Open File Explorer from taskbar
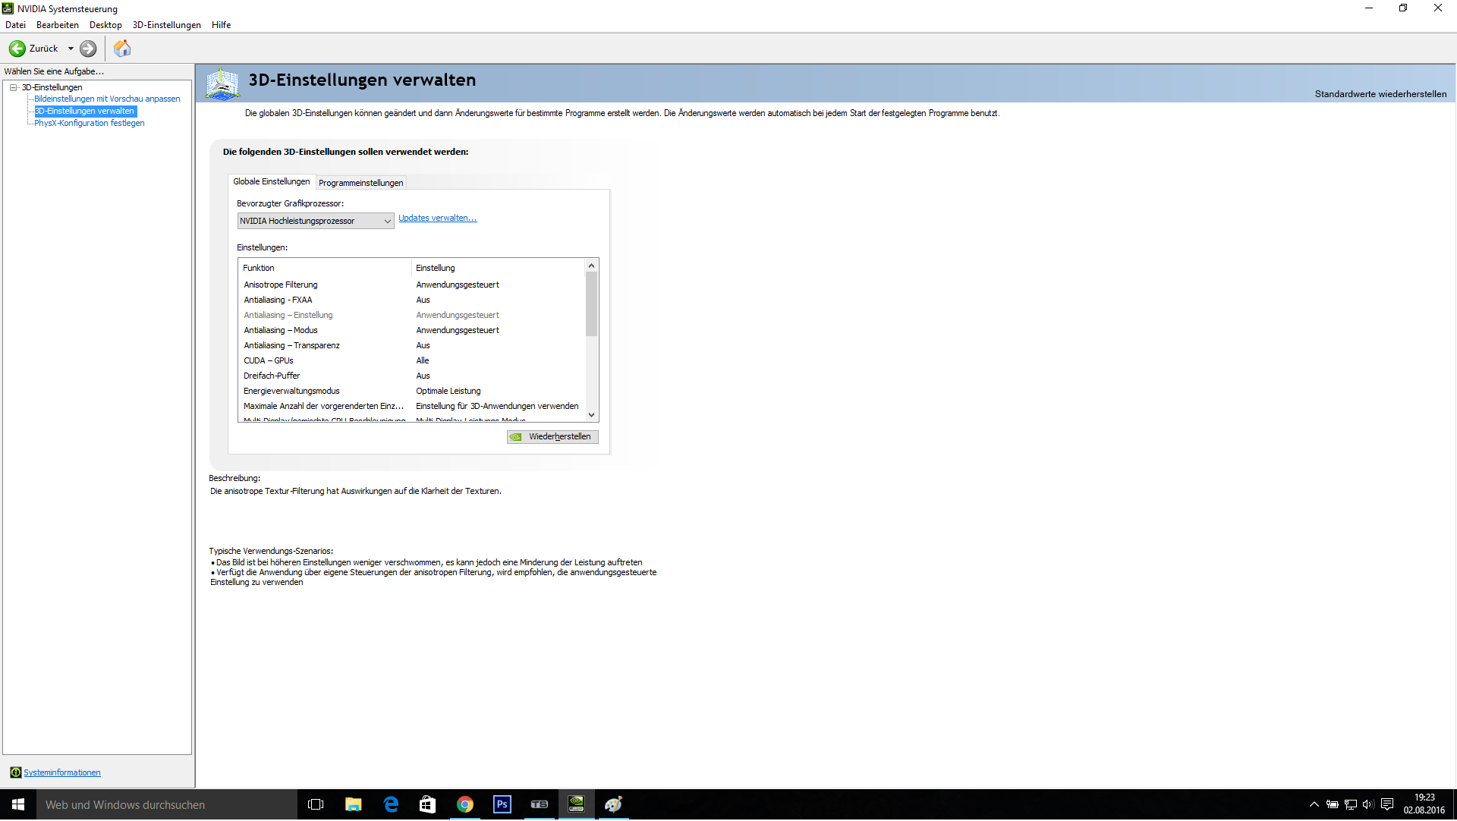 (x=353, y=805)
